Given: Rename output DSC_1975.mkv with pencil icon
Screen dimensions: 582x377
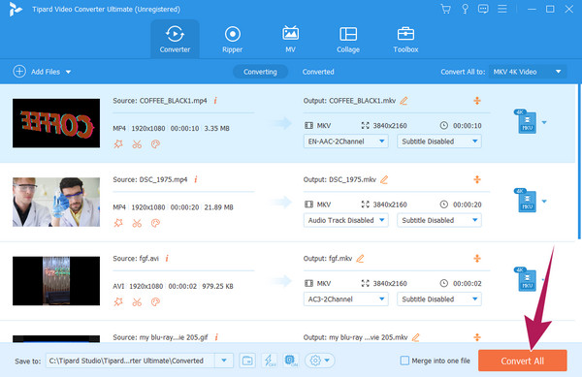Looking at the screenshot, I should tap(384, 180).
